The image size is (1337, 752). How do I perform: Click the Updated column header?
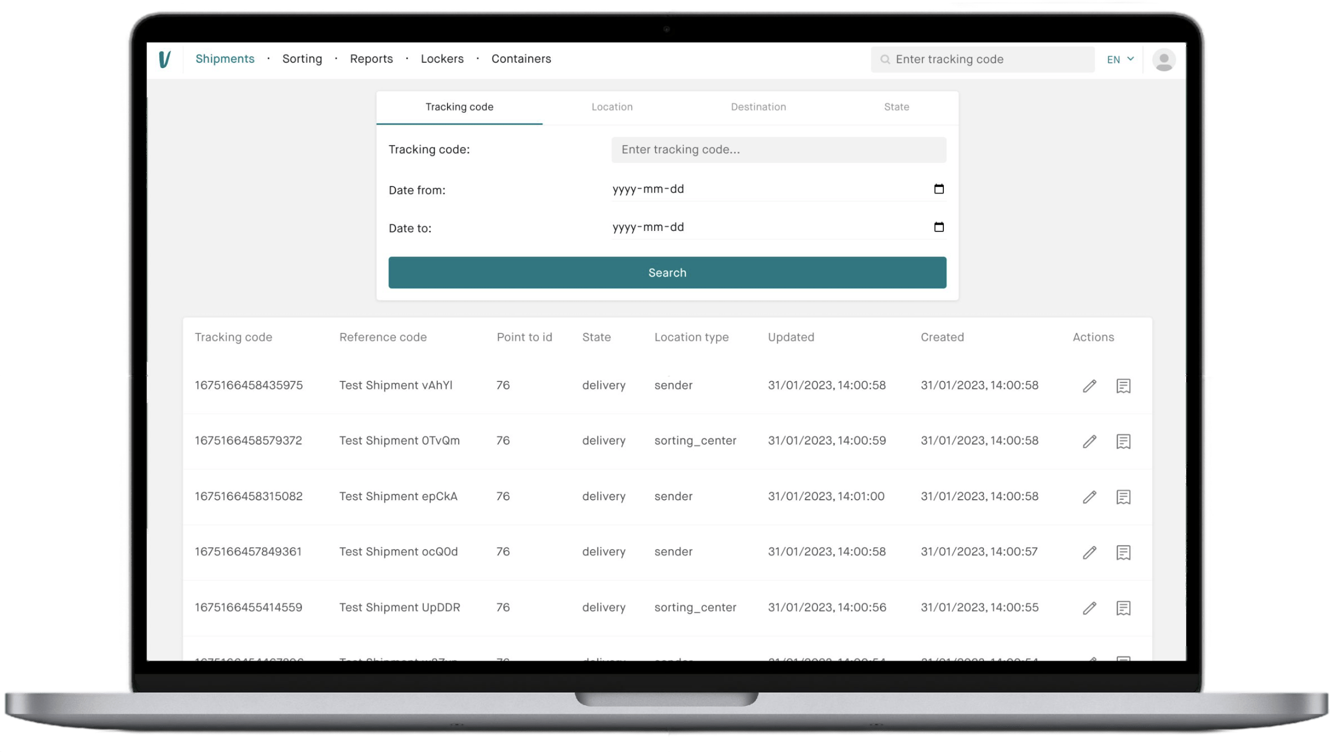coord(791,337)
